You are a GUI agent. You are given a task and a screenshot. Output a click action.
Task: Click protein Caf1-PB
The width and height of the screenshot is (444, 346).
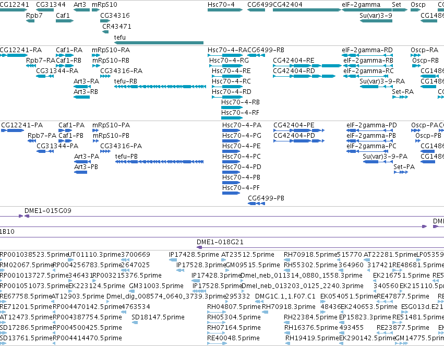click(x=65, y=141)
